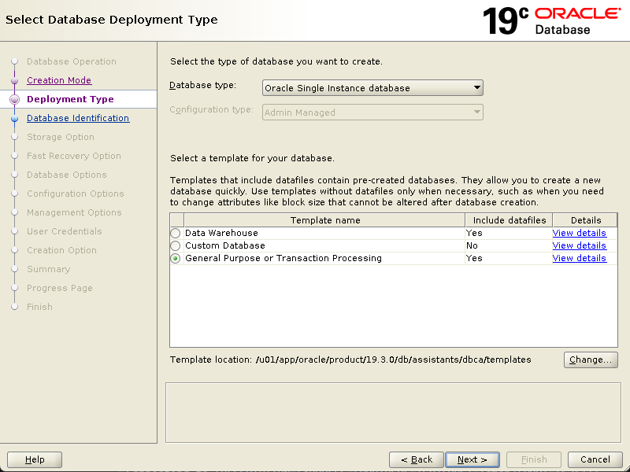Click the Database Options step label
The height and width of the screenshot is (472, 630).
(x=67, y=175)
